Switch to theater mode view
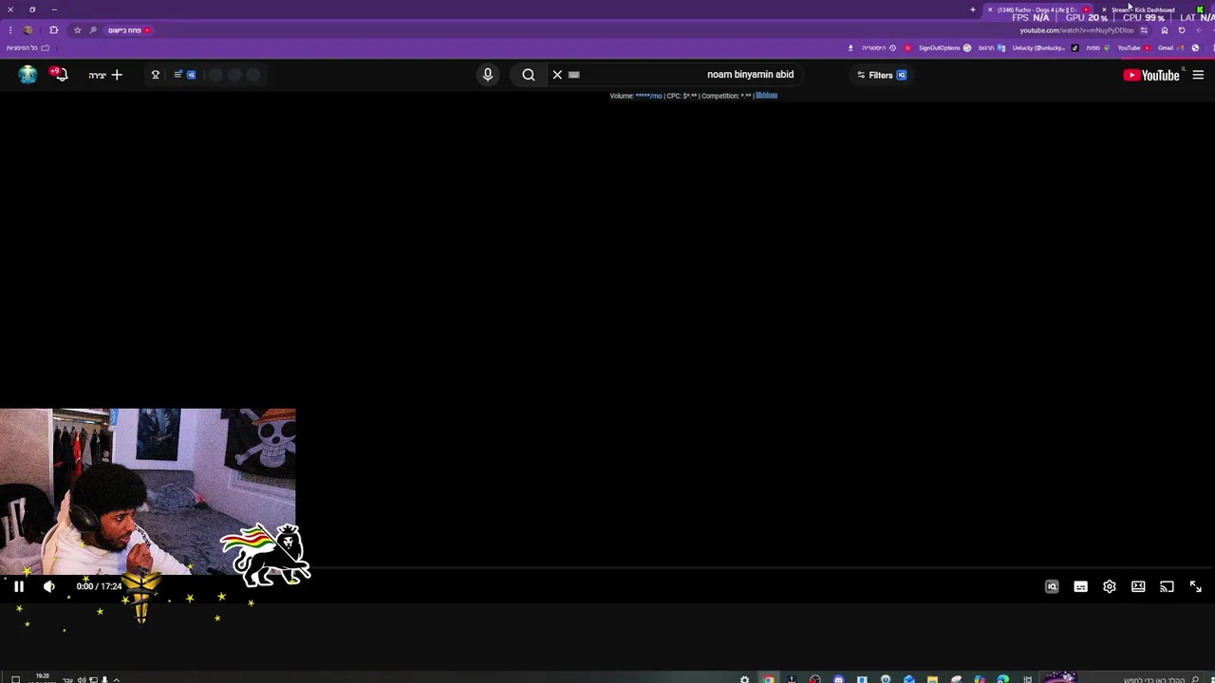 click(x=1138, y=586)
